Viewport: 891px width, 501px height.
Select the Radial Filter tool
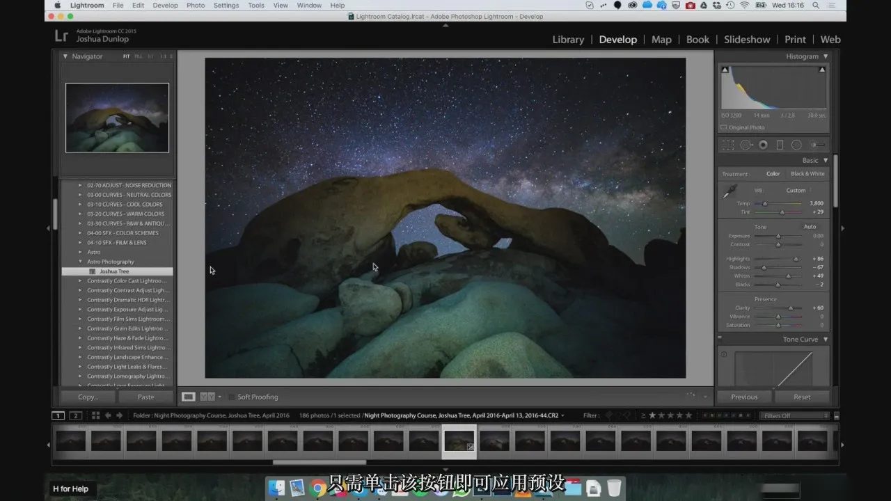796,145
